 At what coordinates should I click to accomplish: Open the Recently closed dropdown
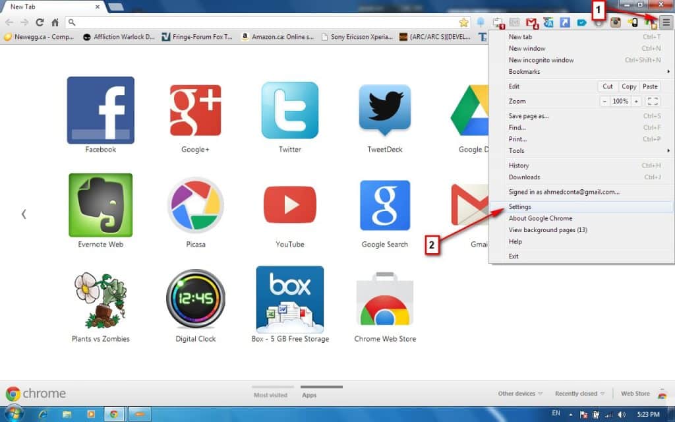point(579,394)
